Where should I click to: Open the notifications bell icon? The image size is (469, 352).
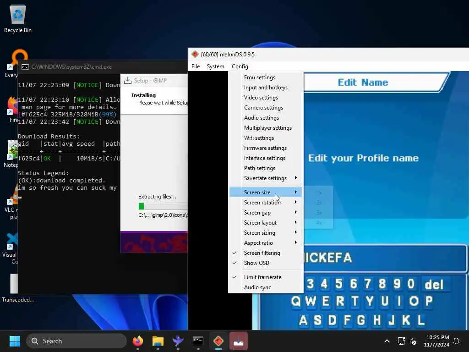coord(456,341)
